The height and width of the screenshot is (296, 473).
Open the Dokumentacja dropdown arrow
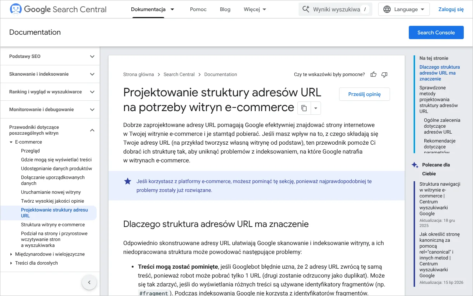(172, 9)
